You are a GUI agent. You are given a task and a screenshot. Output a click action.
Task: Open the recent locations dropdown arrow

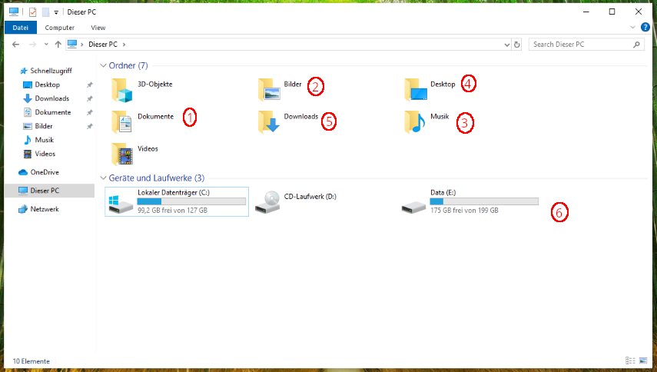coord(46,45)
